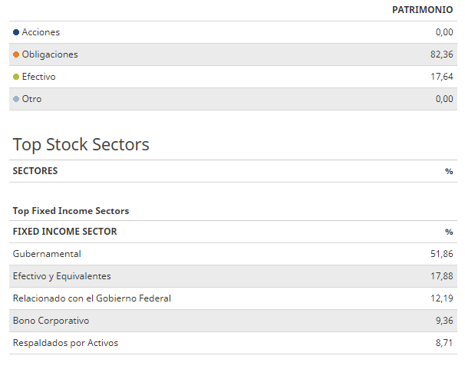Click the orange Obligaciones dot
This screenshot has height=369, width=465.
16,54
